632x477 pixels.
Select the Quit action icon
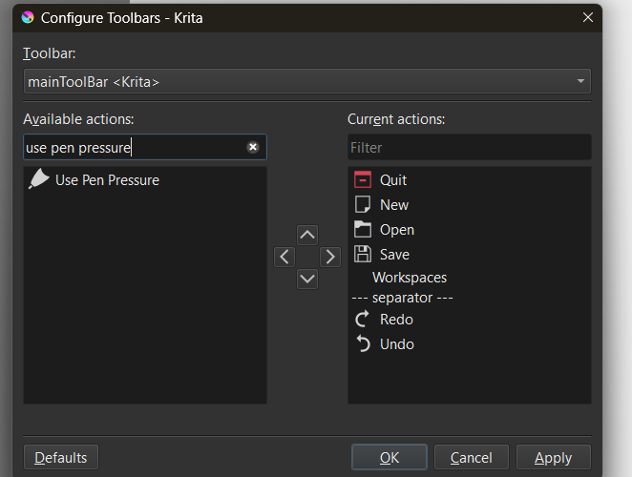(363, 179)
